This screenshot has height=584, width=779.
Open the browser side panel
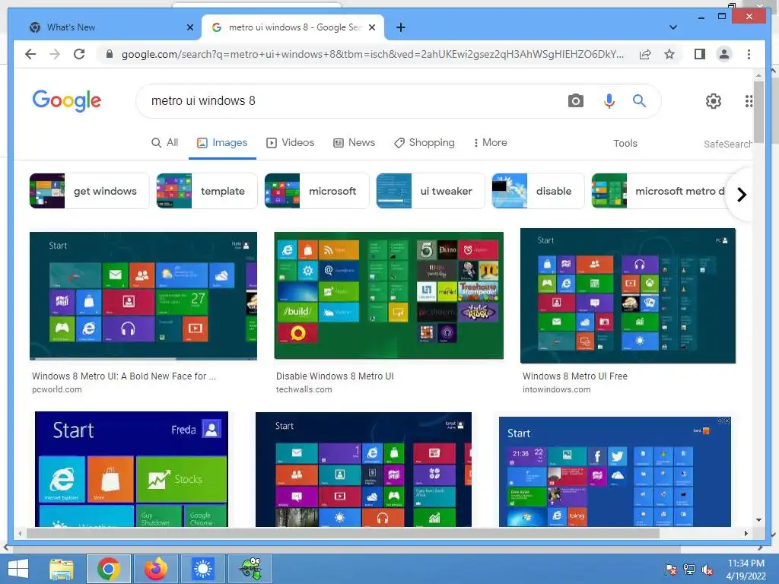[x=700, y=54]
